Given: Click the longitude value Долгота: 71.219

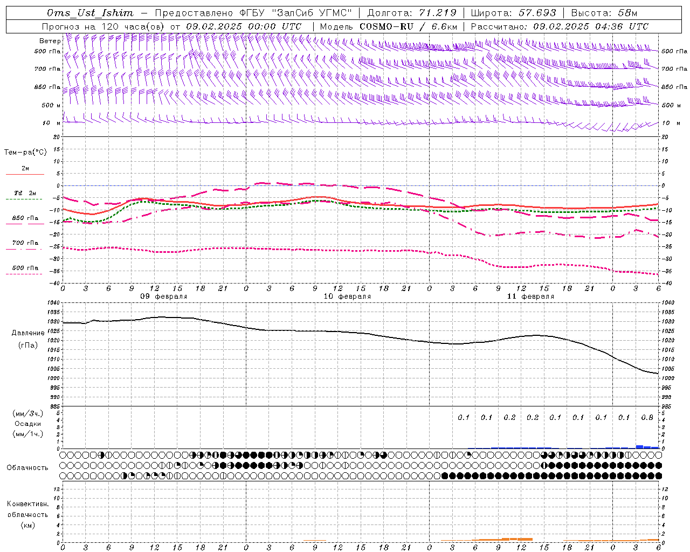Looking at the screenshot, I should [411, 13].
